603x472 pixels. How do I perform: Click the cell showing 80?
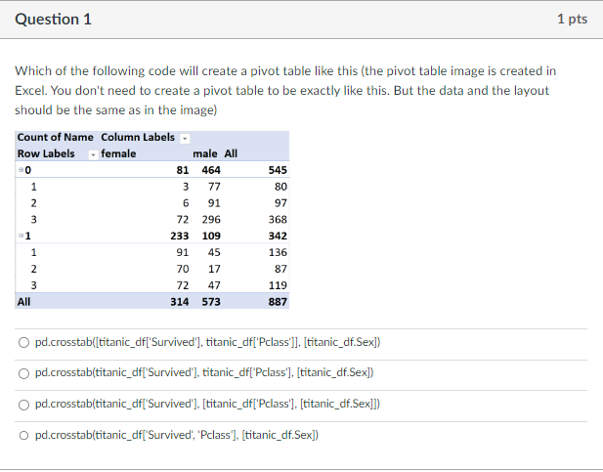coord(280,187)
